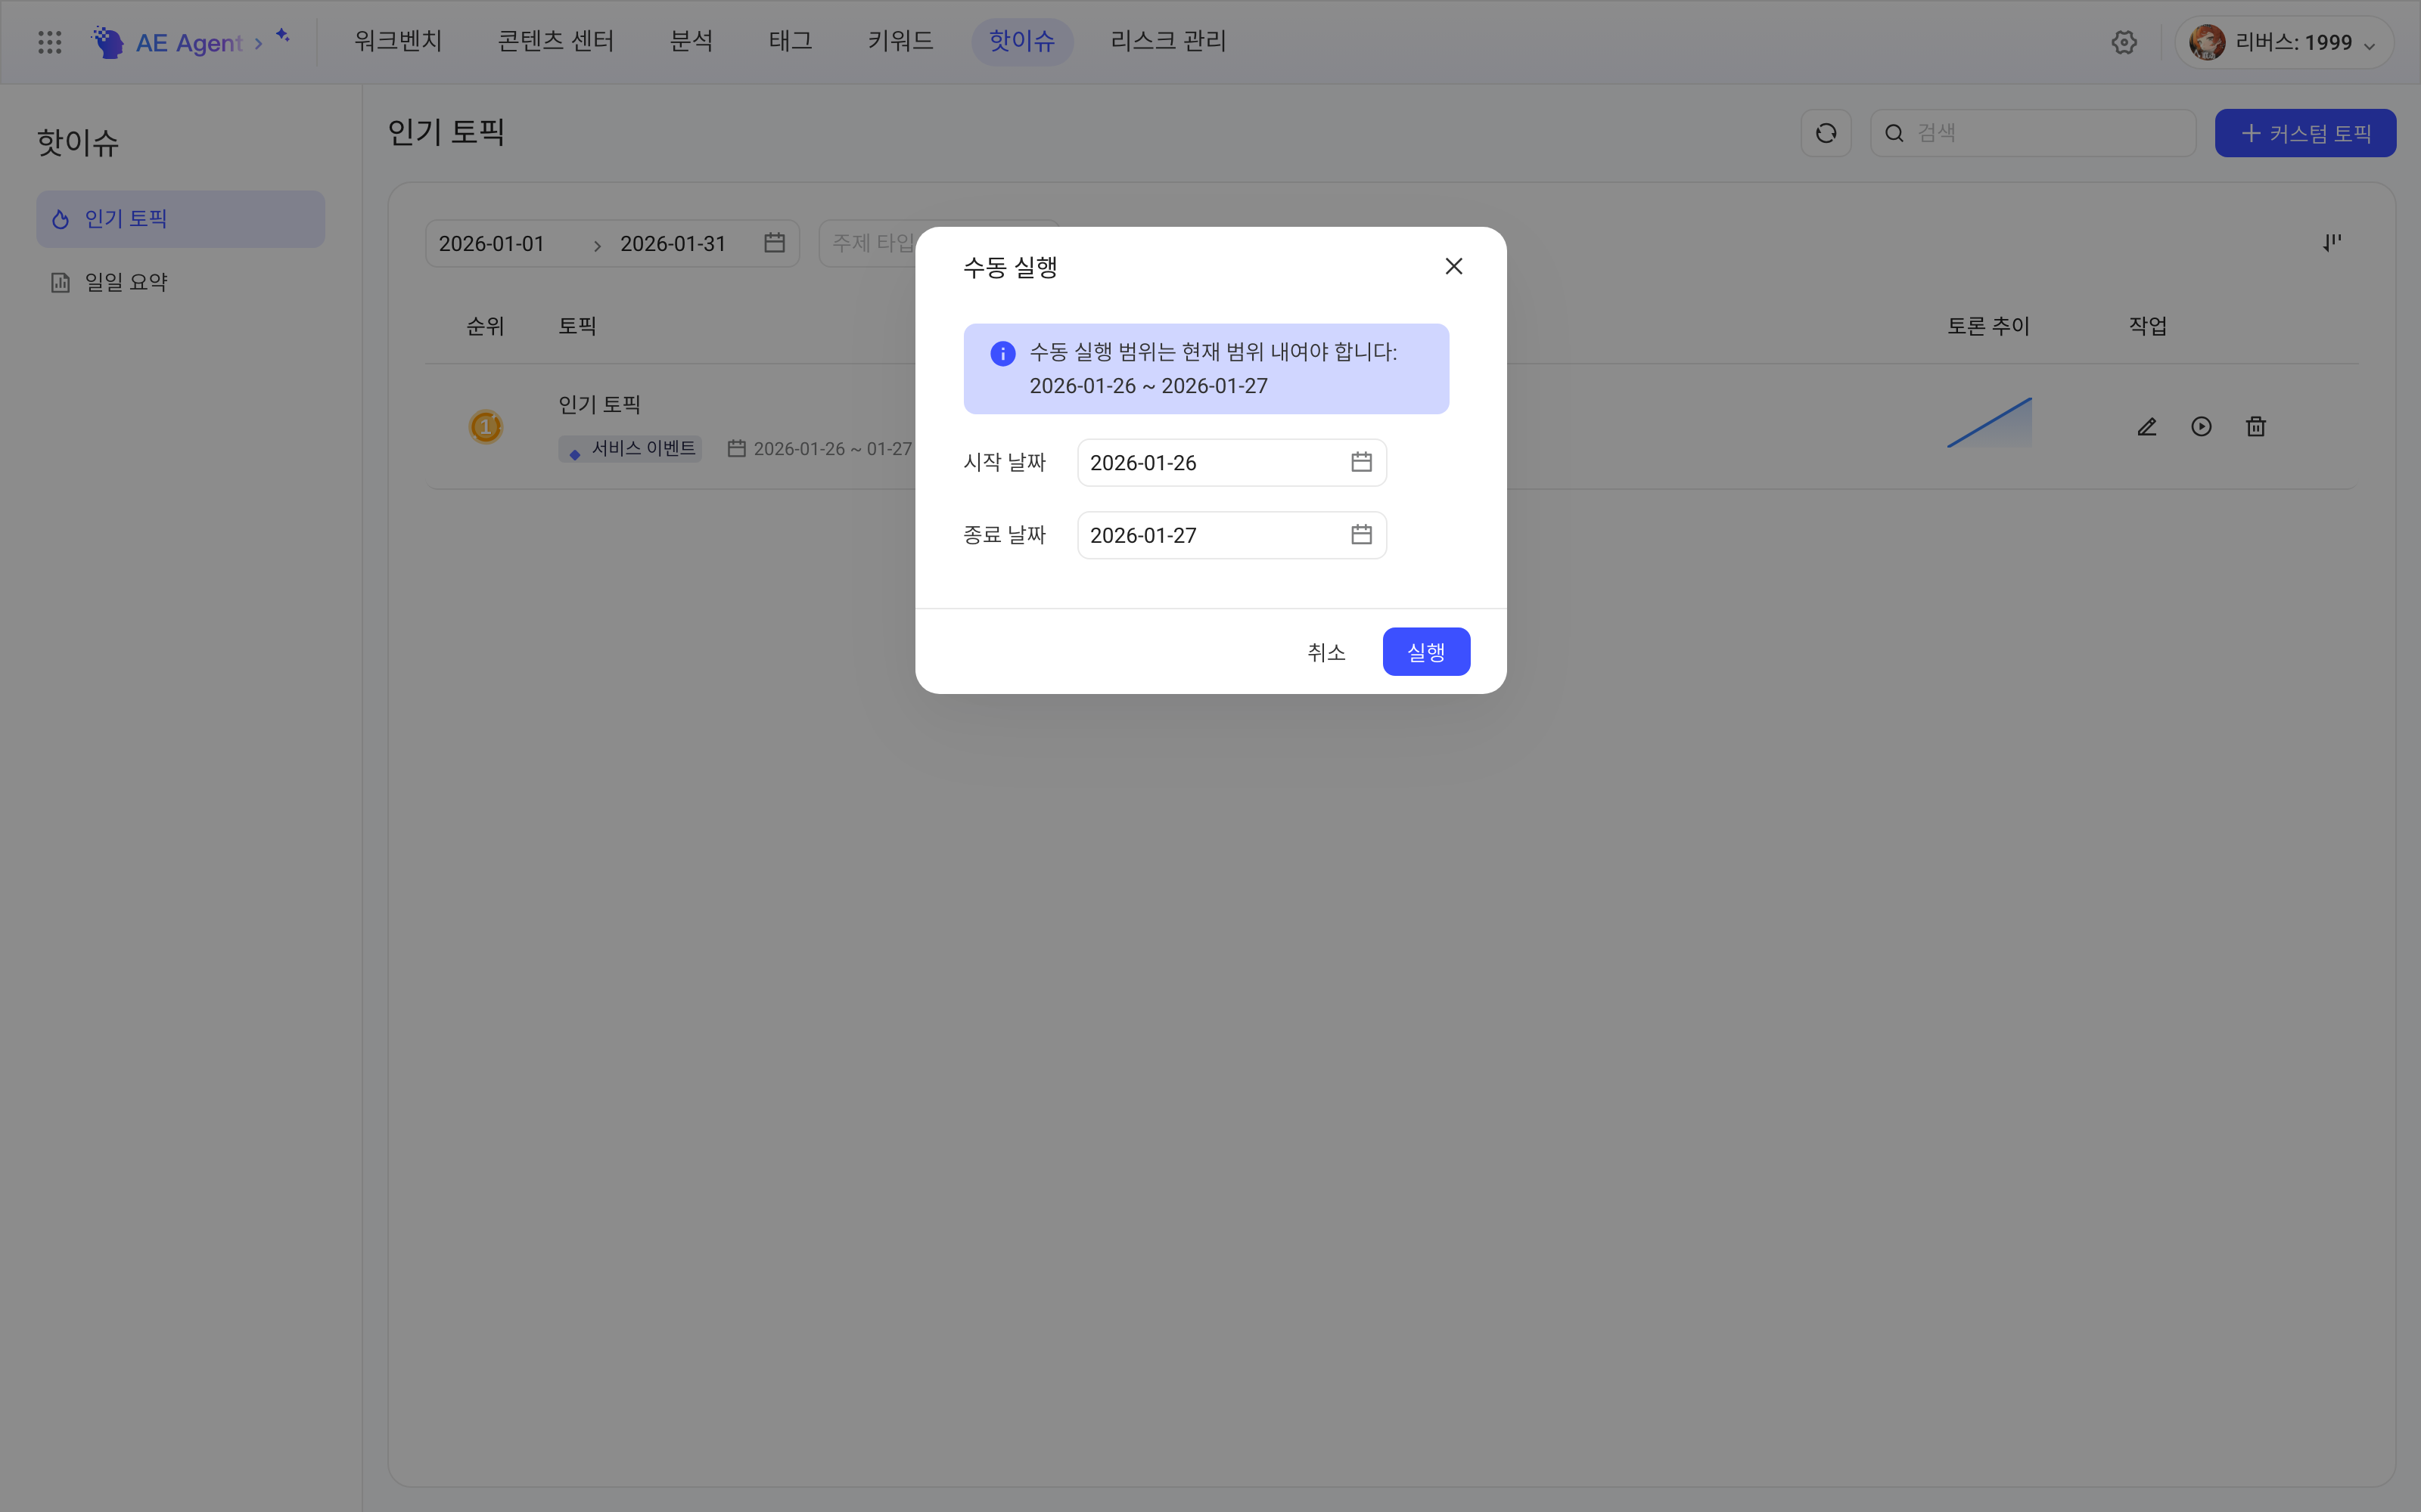Image resolution: width=2421 pixels, height=1512 pixels.
Task: Delete the 인기 토픽 row with trash icon
Action: (2256, 427)
